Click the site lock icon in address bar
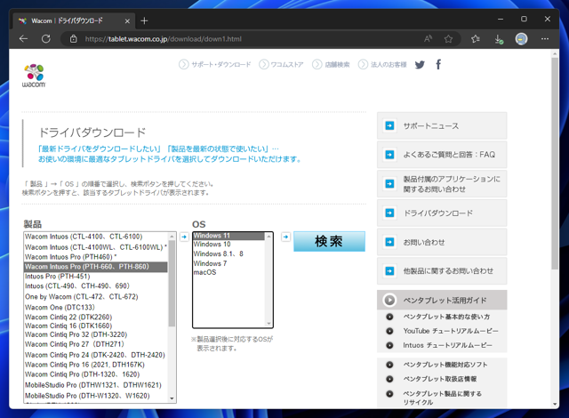 (73, 39)
